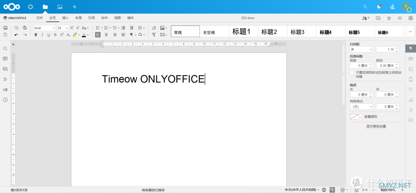Open the special indent (无) dropdown
Screen dimensions: 416x193
[x=361, y=107]
